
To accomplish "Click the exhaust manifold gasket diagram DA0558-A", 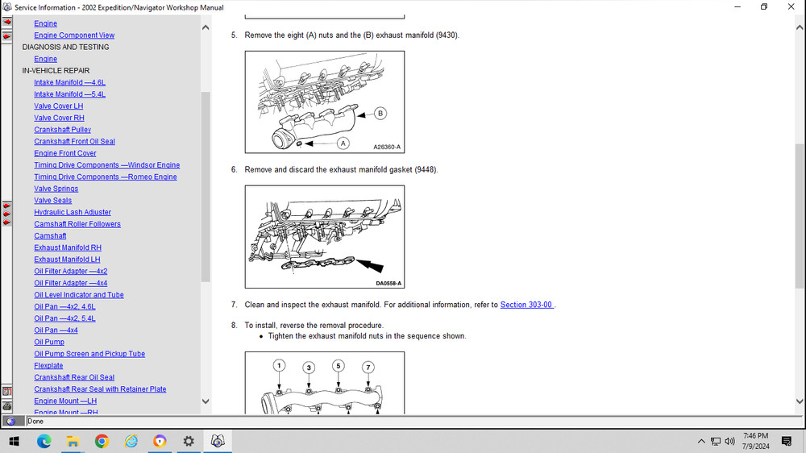I will 325,237.
